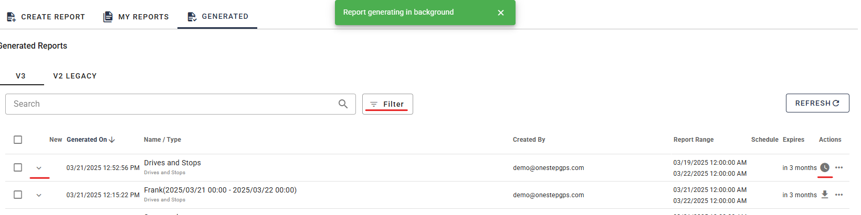The height and width of the screenshot is (215, 861).
Task: Expand the Drives and Stops report row
Action: 39,168
